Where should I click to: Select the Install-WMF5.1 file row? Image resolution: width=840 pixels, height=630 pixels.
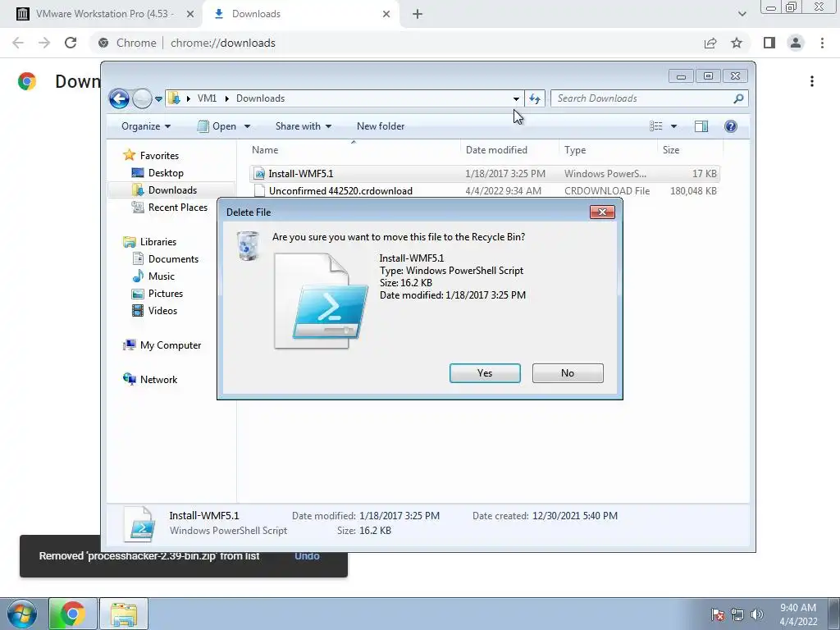(x=484, y=174)
